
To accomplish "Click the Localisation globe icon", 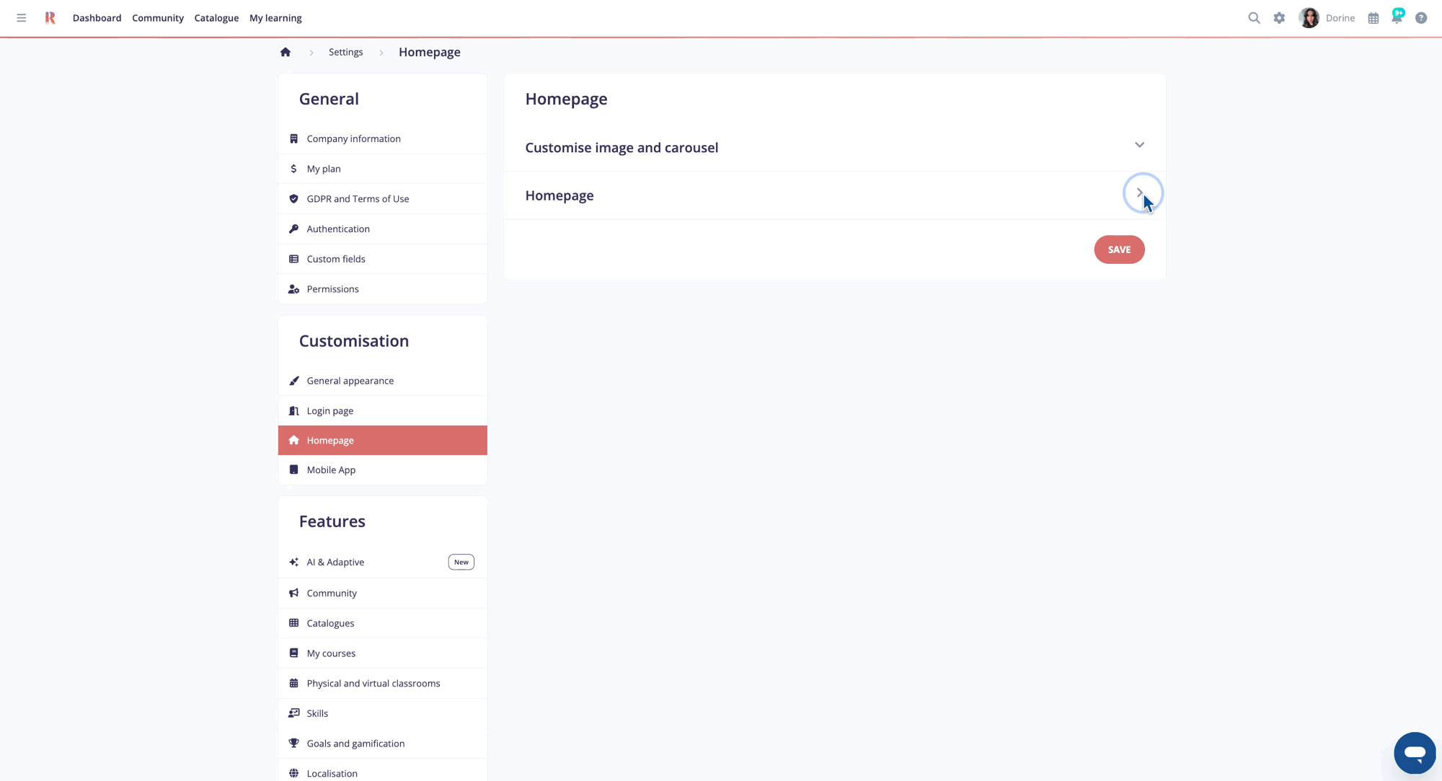I will pyautogui.click(x=293, y=772).
